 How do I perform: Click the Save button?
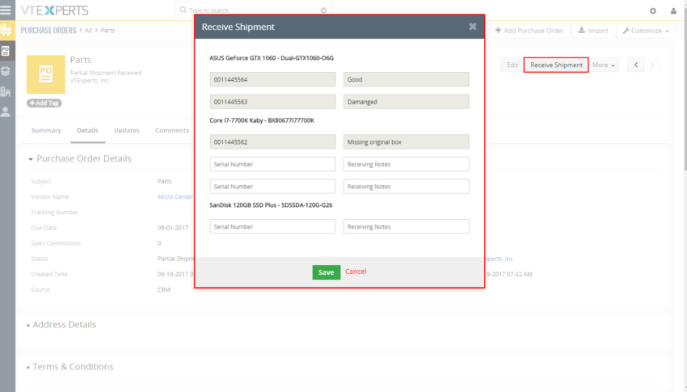pyautogui.click(x=327, y=272)
